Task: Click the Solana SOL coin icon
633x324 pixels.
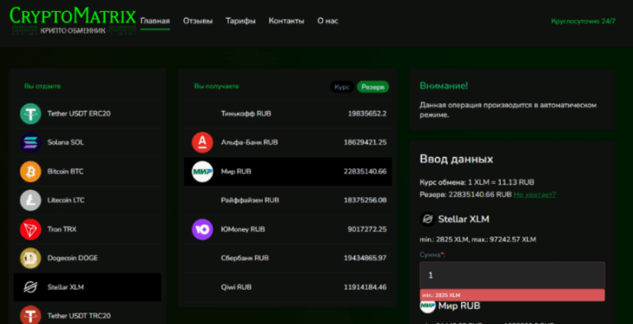Action: coord(30,142)
